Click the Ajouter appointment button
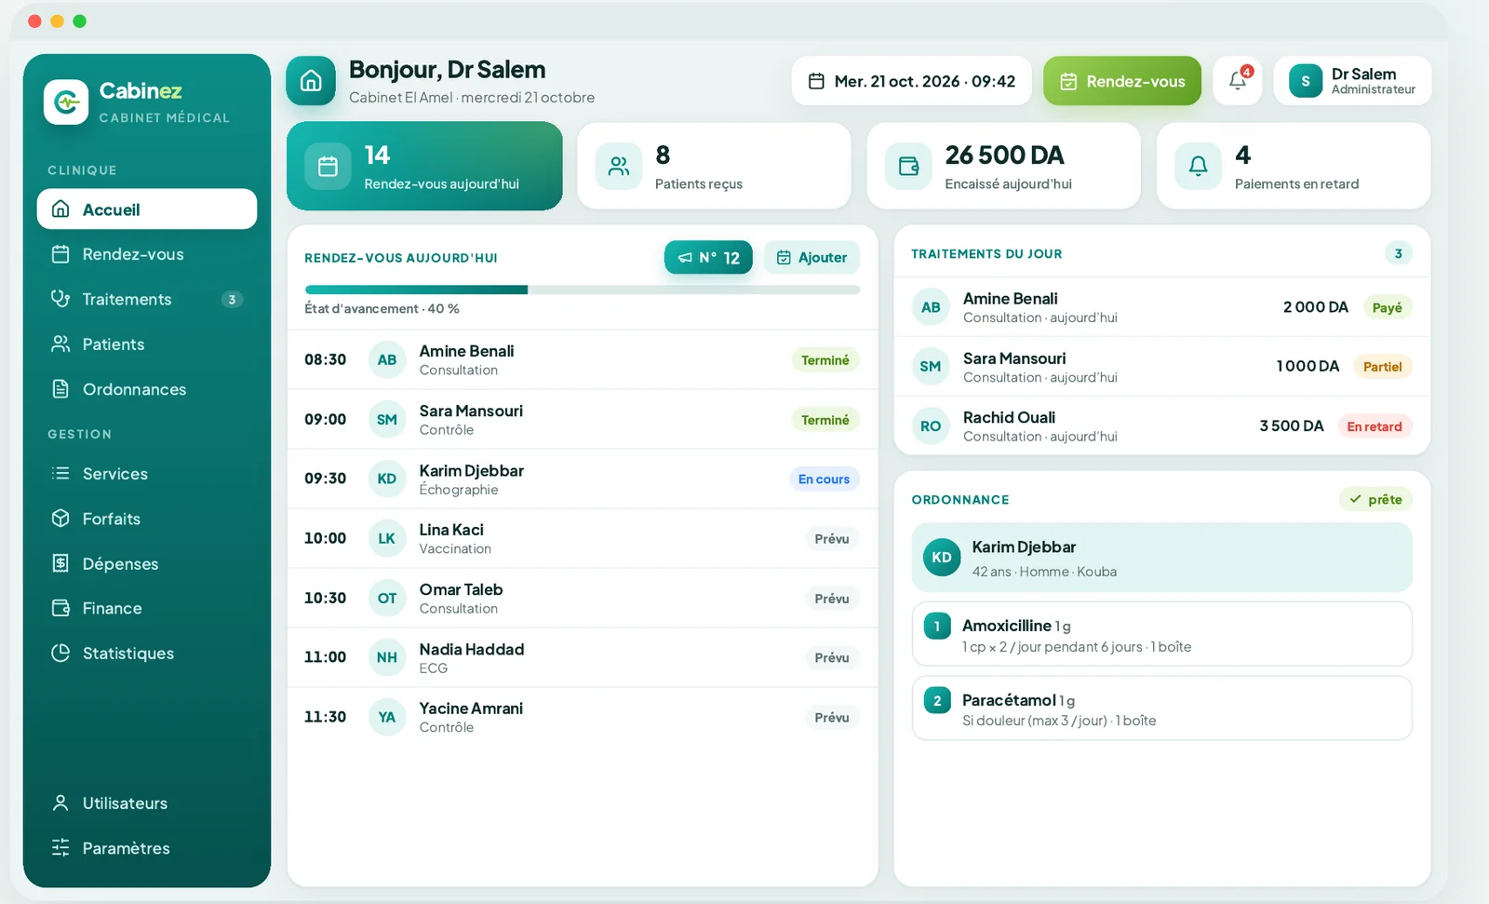This screenshot has height=904, width=1489. [812, 258]
